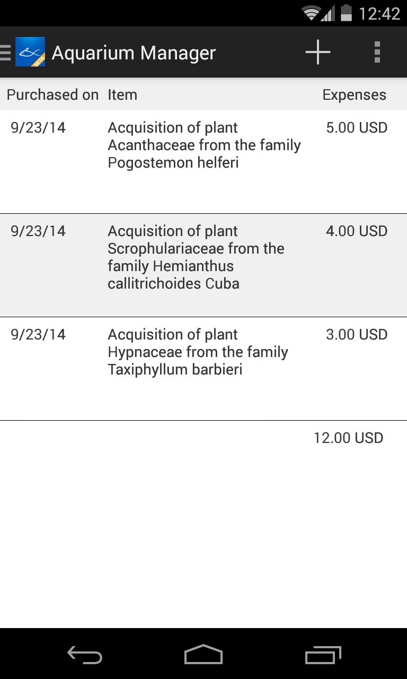The height and width of the screenshot is (679, 407).
Task: Tap the 12.00 USD total
Action: point(348,438)
